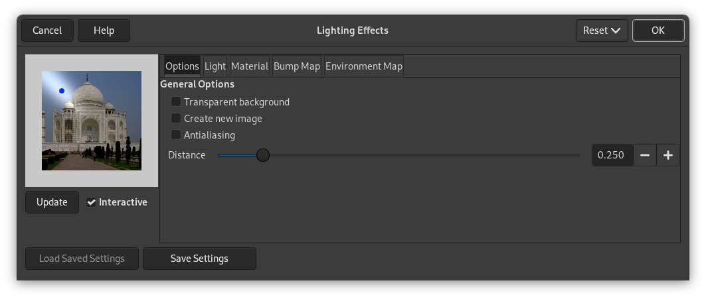The width and height of the screenshot is (706, 299).
Task: Open the Reset dropdown menu
Action: pos(602,30)
